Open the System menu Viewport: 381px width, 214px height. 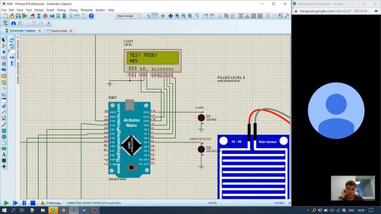coord(100,10)
